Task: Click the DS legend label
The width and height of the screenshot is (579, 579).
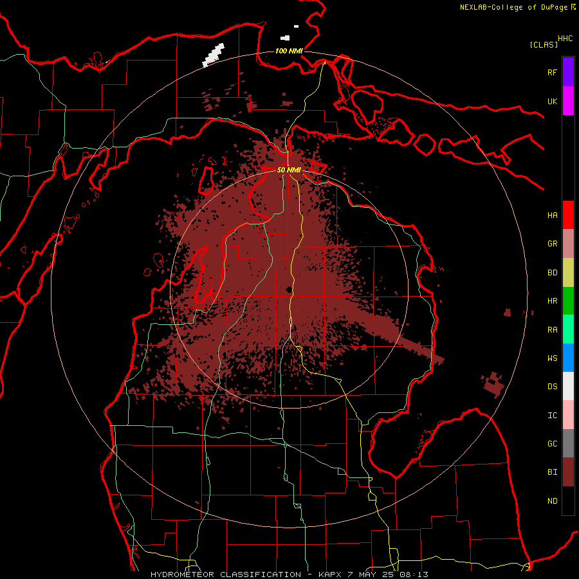Action: coord(552,387)
